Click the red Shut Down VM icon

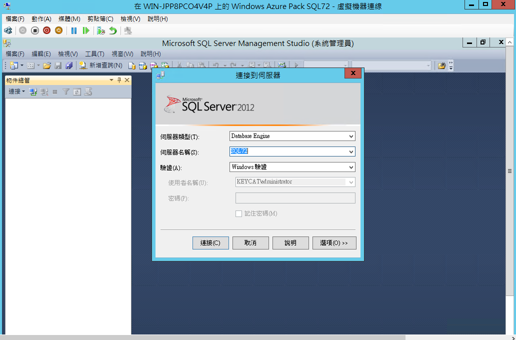(x=46, y=30)
